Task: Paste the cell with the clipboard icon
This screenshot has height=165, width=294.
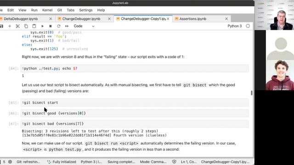Action: (34, 26)
